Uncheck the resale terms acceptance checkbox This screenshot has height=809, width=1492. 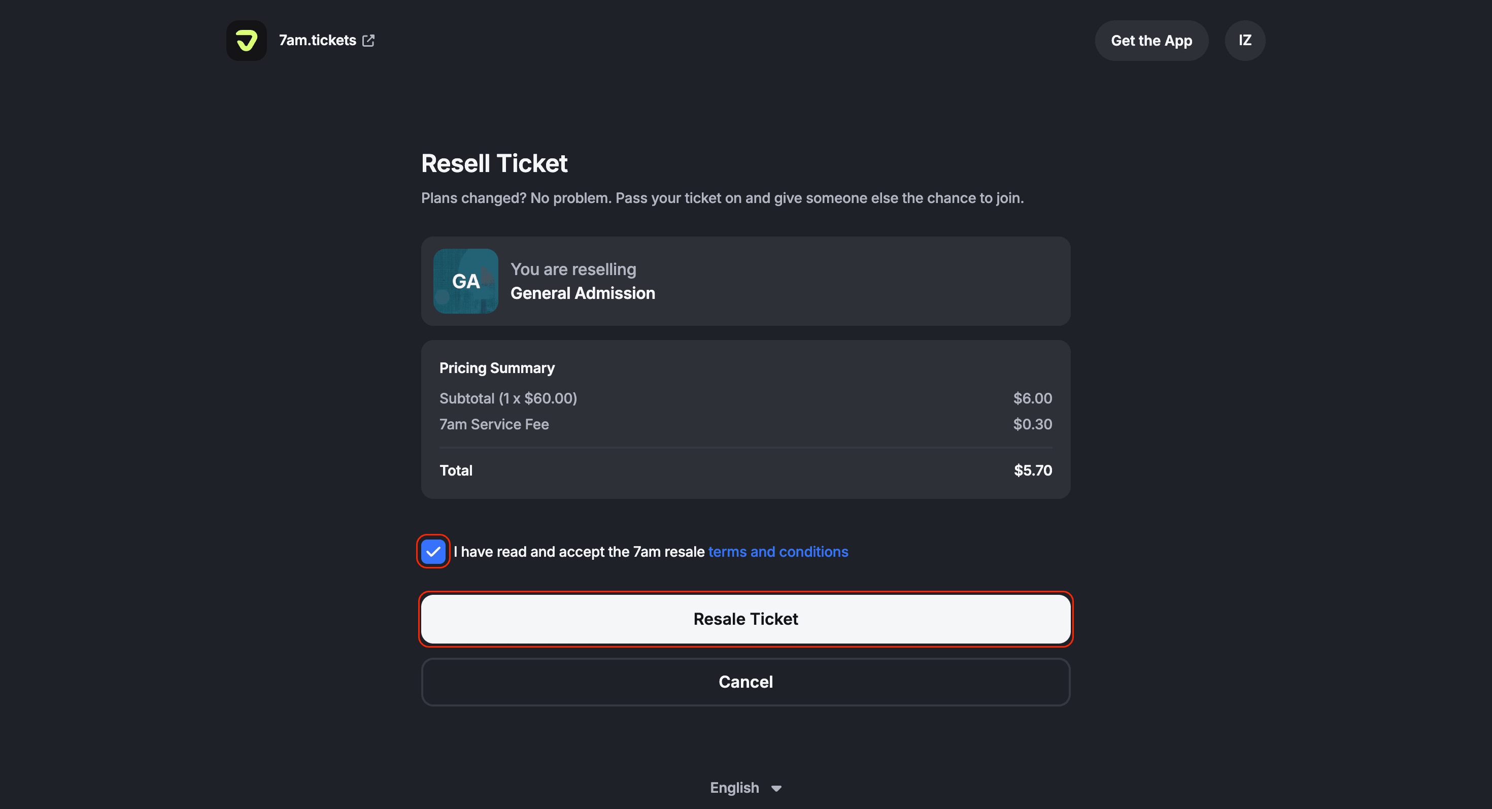tap(433, 551)
